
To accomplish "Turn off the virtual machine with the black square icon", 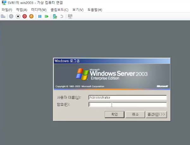I will pyautogui.click(x=18, y=16).
